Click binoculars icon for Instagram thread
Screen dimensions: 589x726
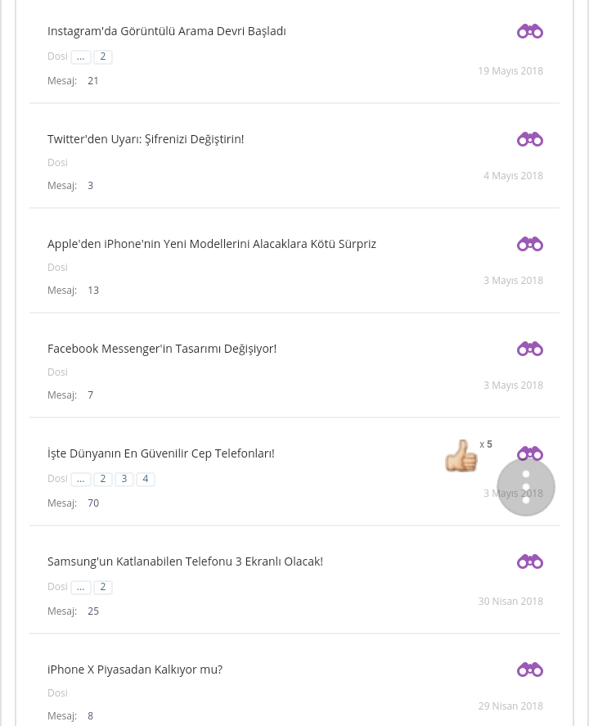coord(529,32)
